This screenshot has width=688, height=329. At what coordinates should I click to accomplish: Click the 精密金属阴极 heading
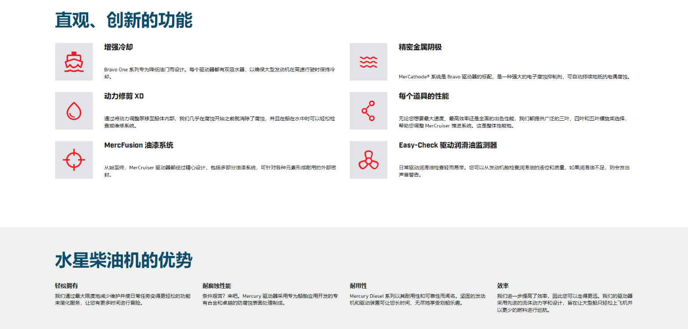420,47
